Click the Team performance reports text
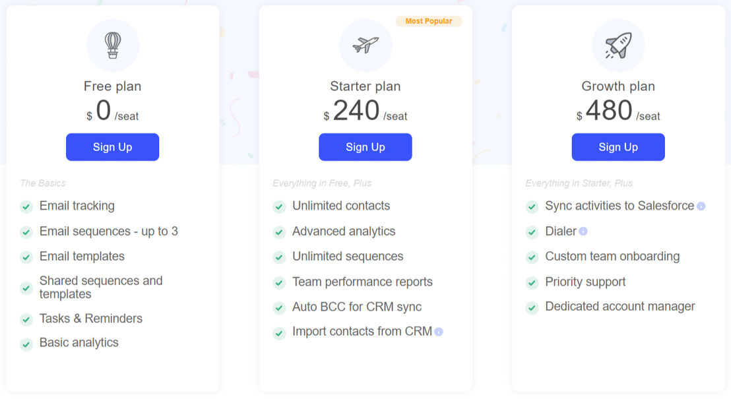 [362, 282]
